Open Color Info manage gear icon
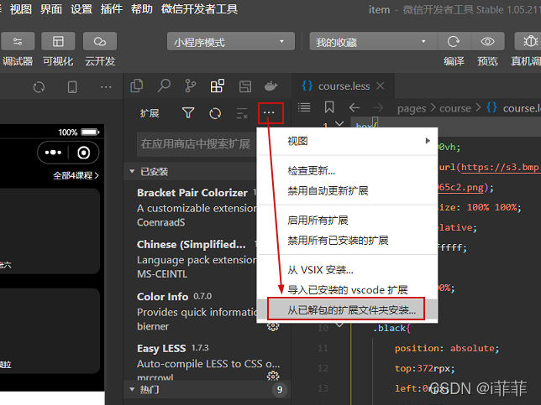 click(x=273, y=326)
